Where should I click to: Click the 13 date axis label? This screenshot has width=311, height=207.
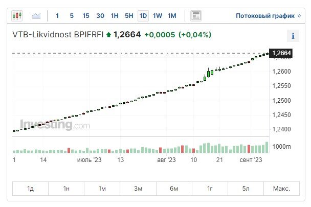pyautogui.click(x=120, y=160)
